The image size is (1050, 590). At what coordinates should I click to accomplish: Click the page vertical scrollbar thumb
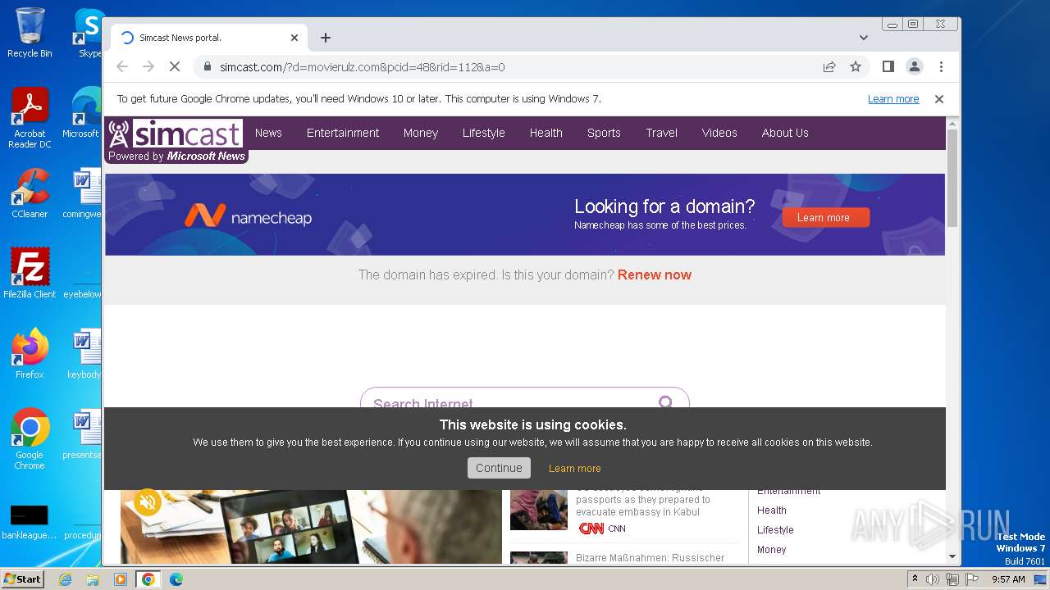[952, 178]
